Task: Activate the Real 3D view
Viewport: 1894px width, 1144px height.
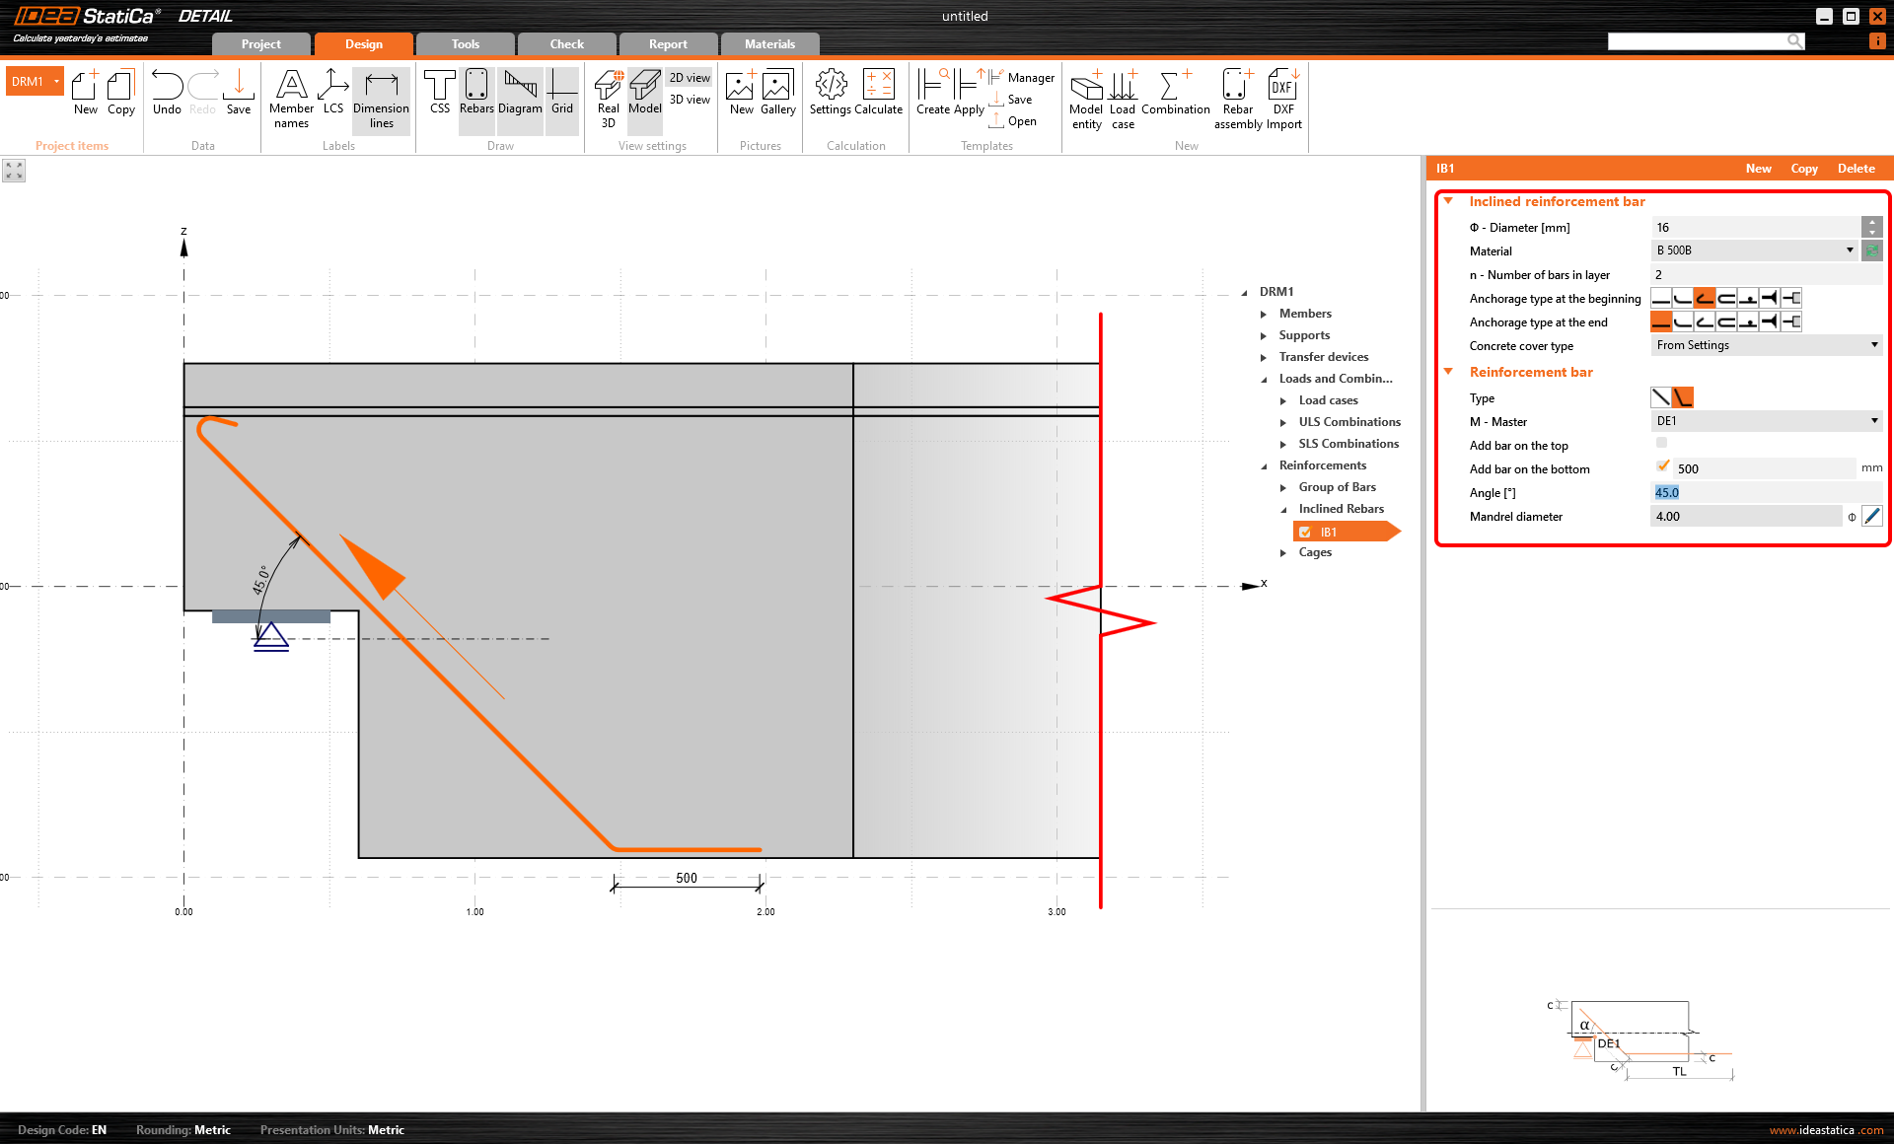Action: point(608,97)
